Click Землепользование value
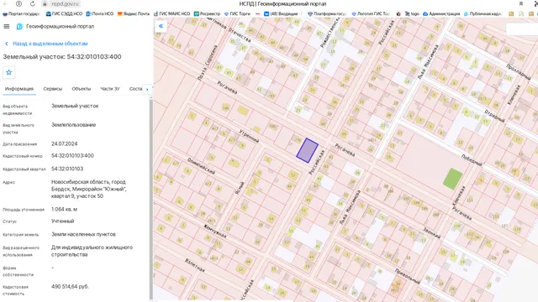 [x=73, y=125]
